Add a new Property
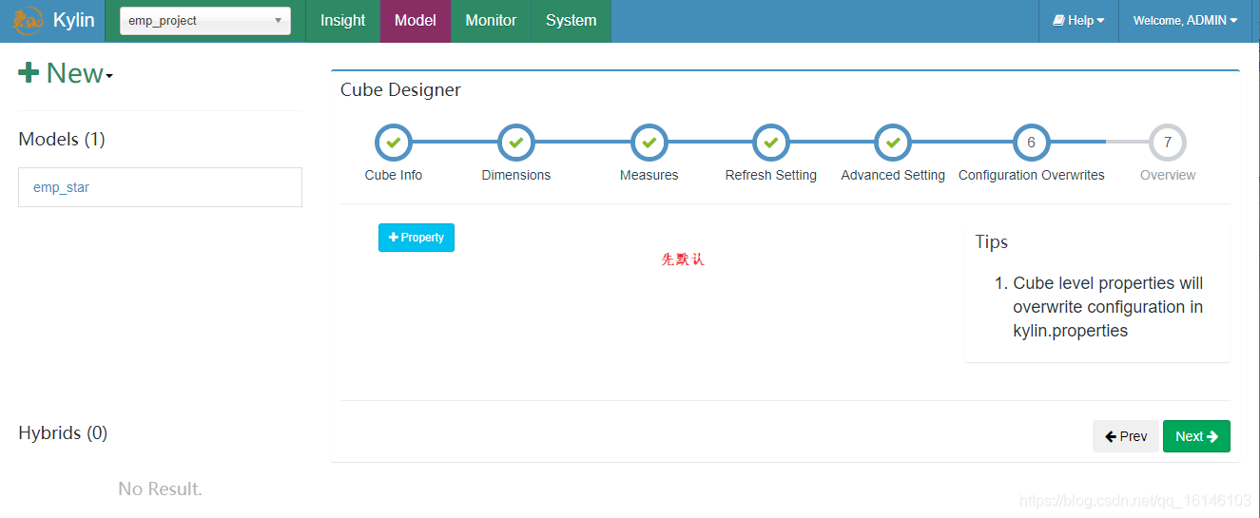Image resolution: width=1260 pixels, height=518 pixels. pos(417,238)
